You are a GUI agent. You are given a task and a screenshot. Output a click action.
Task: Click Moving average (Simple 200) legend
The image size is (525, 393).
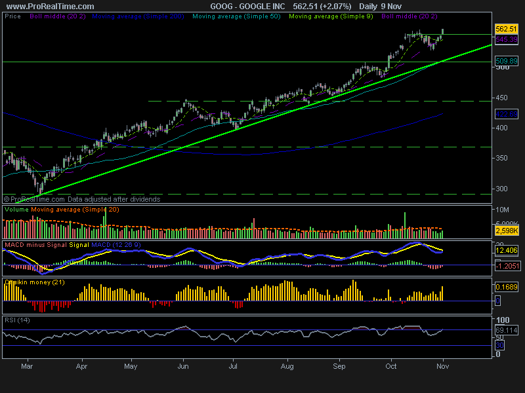(x=138, y=16)
